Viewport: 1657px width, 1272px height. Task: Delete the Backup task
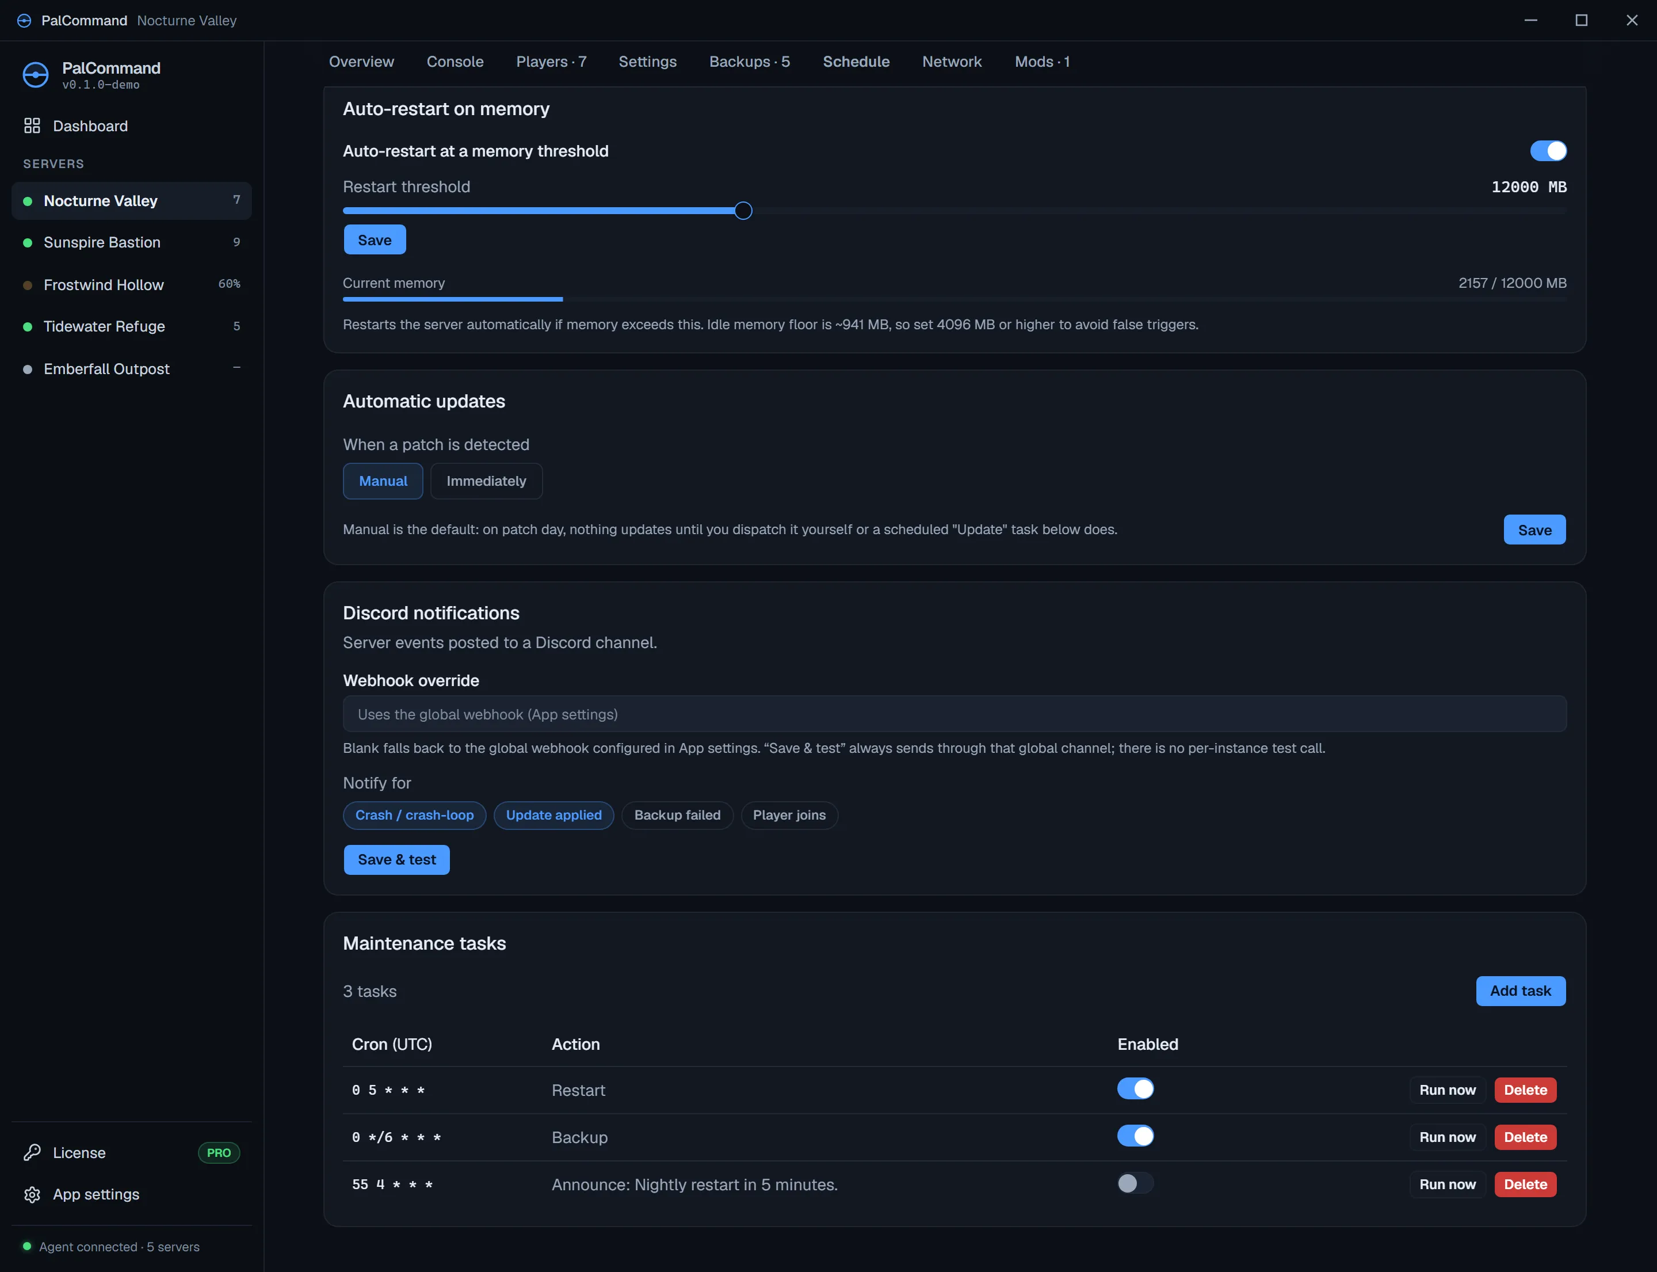point(1525,1137)
